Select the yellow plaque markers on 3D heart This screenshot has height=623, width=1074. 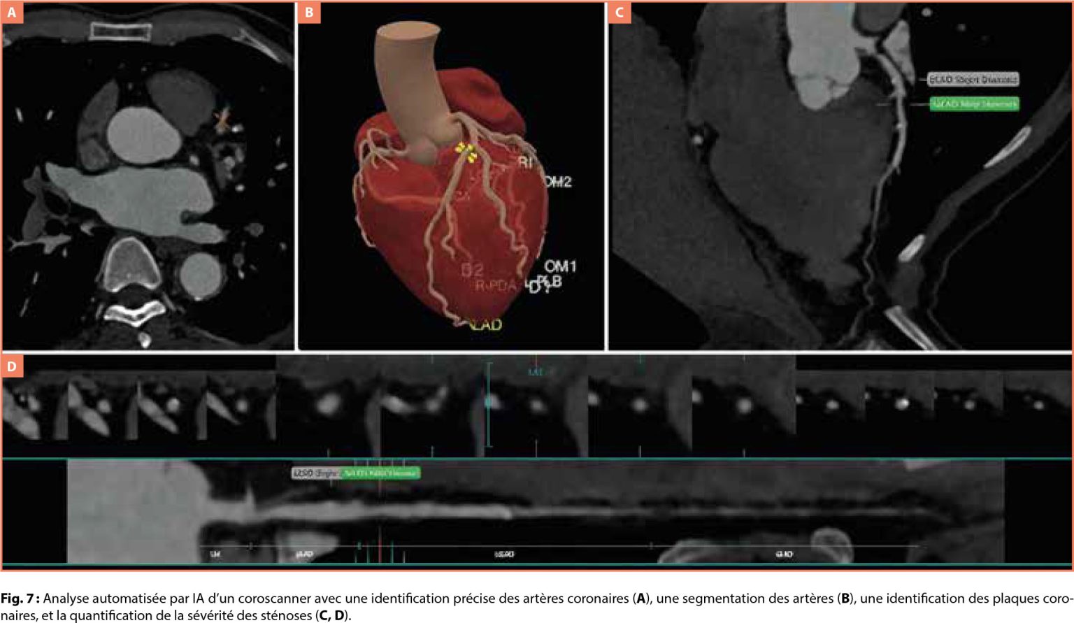(466, 152)
